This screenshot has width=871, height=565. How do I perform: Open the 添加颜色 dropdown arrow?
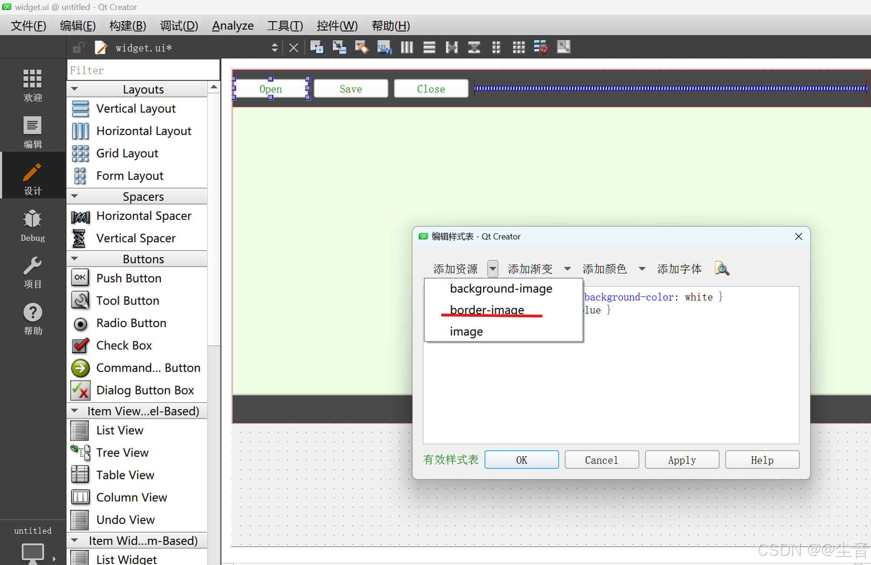pyautogui.click(x=642, y=269)
